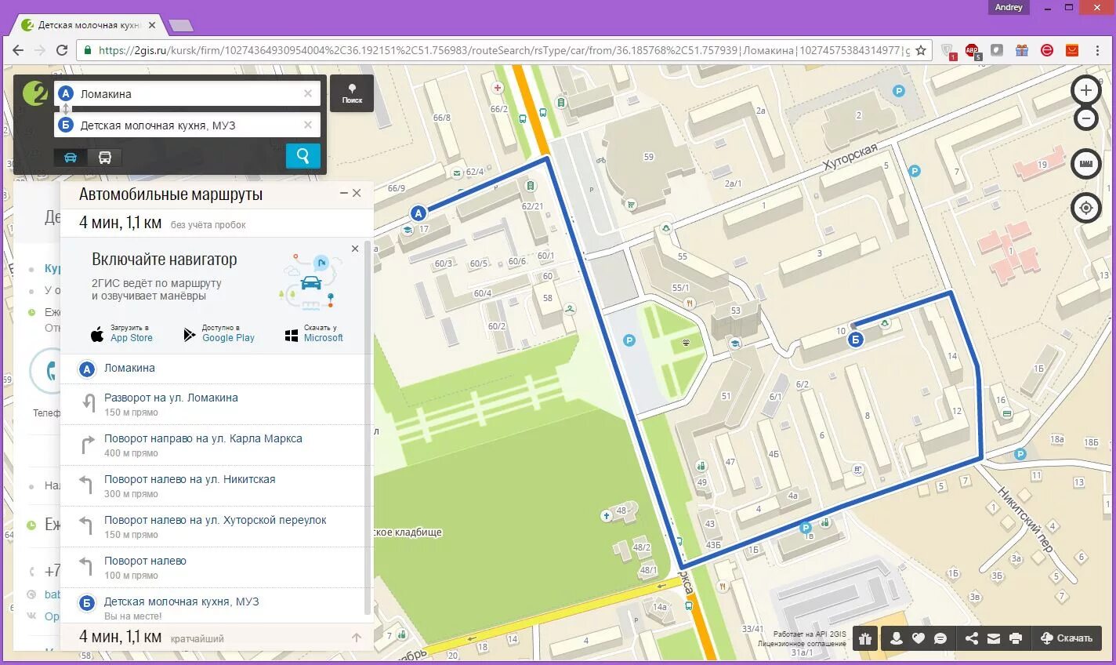Open the gift icon in the map footer
Viewport: 1116px width, 665px height.
(865, 638)
